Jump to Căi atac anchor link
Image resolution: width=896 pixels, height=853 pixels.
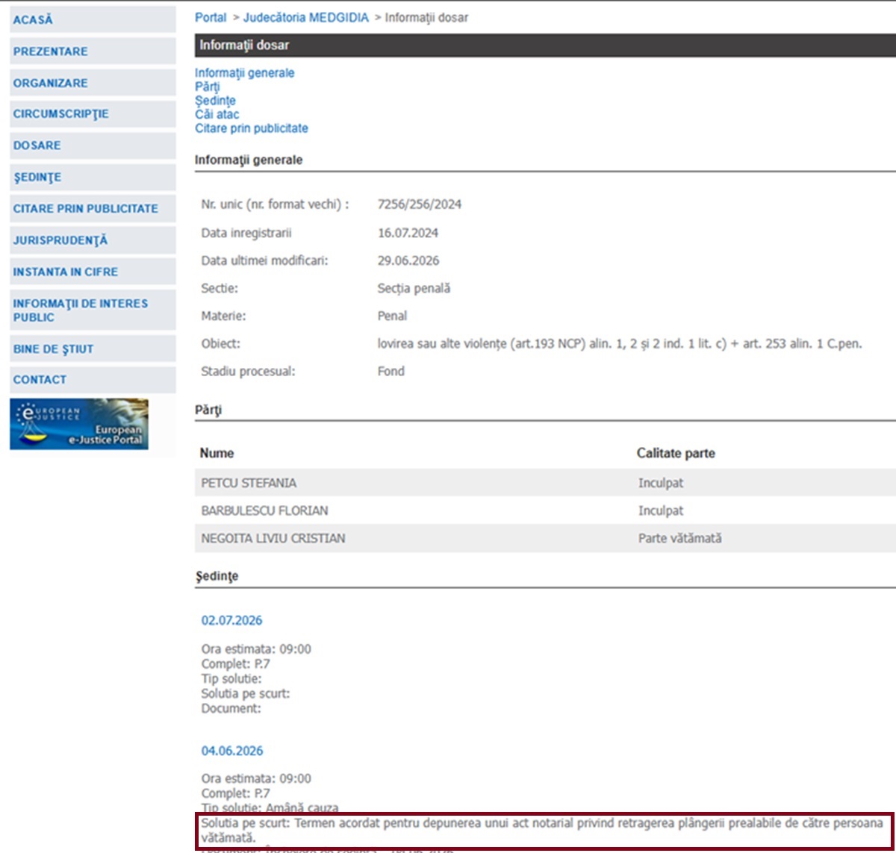[217, 114]
